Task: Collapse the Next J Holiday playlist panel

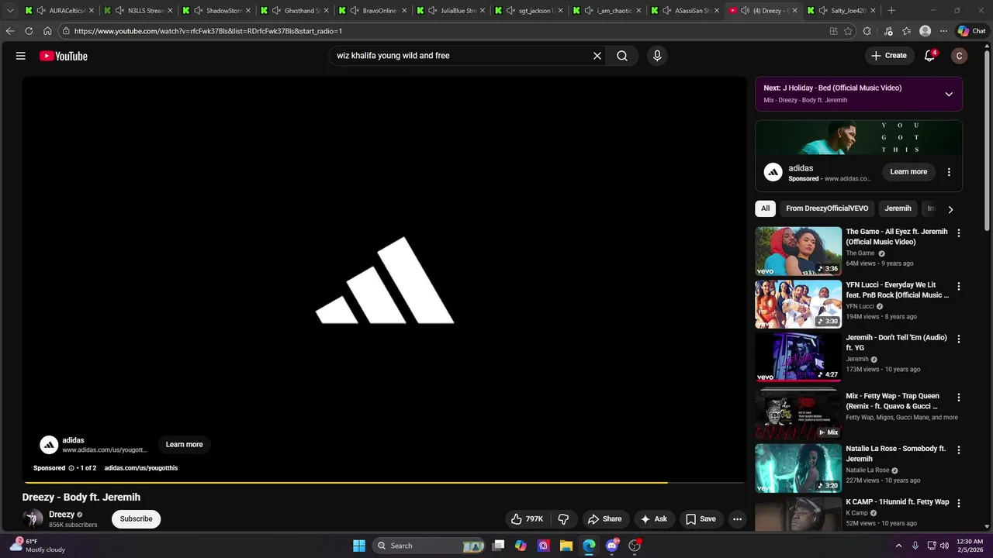Action: [x=949, y=94]
